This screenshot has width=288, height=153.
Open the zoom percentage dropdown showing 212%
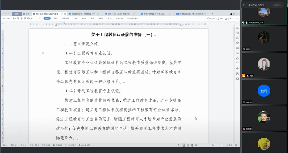(x=229, y=145)
